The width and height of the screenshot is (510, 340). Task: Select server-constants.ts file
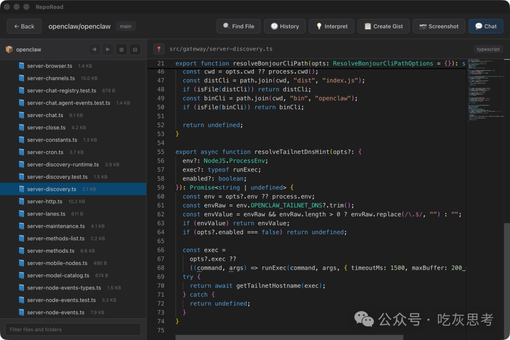pos(73,140)
